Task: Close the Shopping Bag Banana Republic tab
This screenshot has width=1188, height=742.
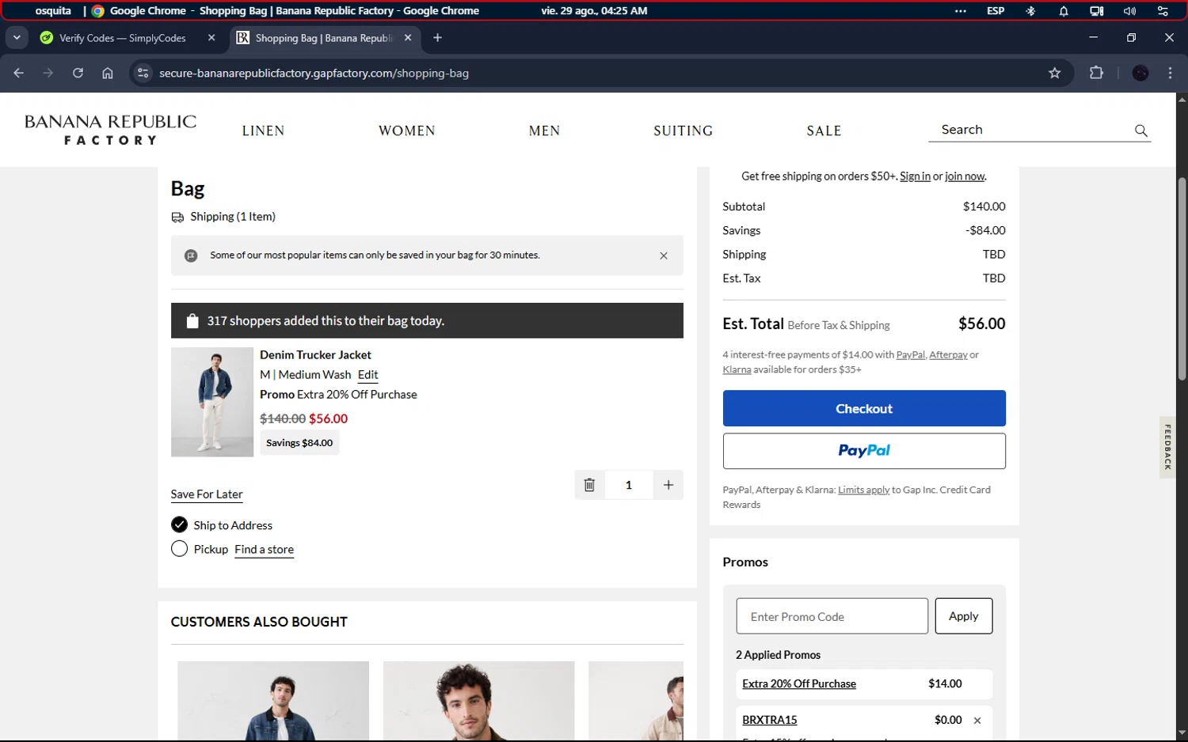Action: point(408,37)
